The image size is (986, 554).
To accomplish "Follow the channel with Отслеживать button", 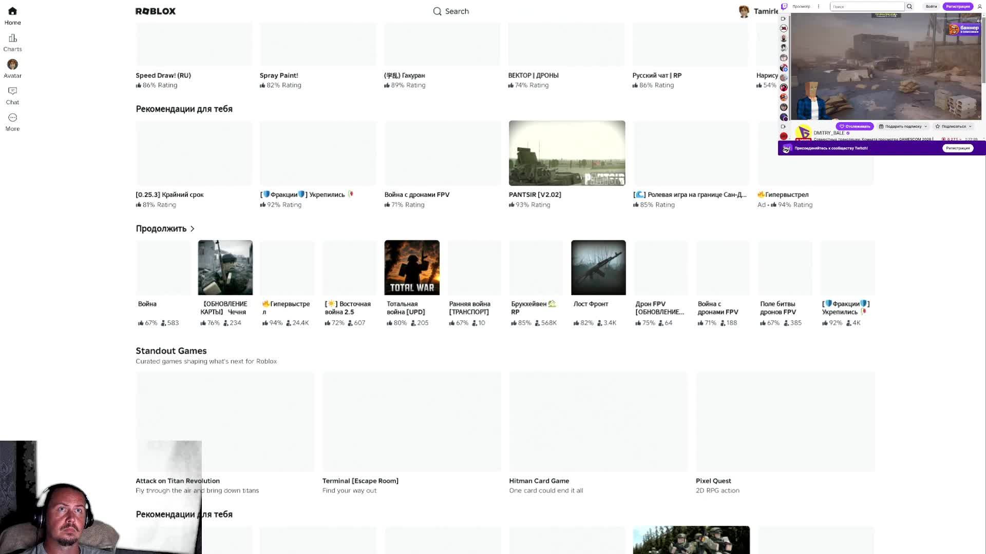I will click(x=855, y=126).
